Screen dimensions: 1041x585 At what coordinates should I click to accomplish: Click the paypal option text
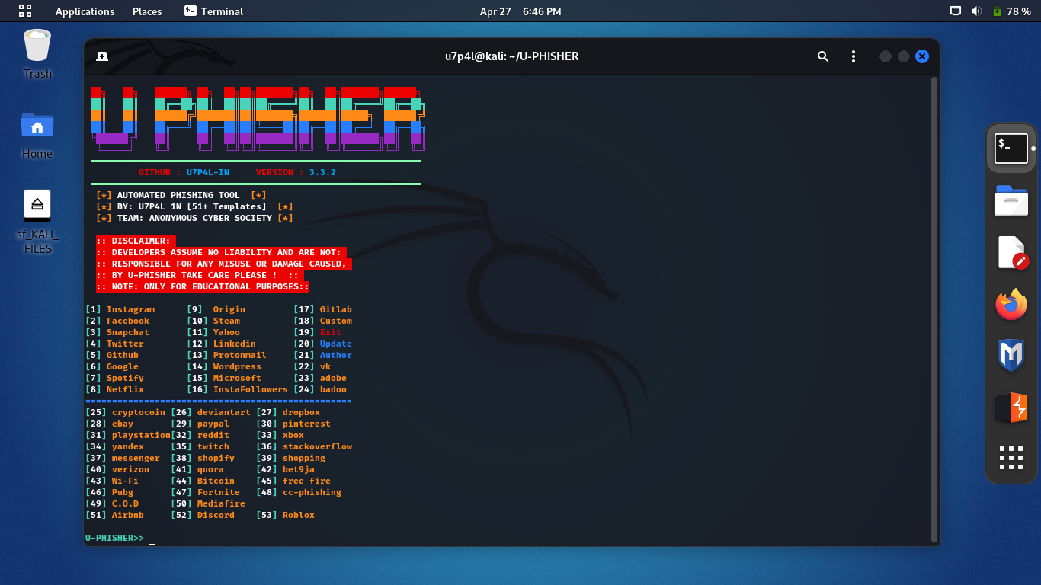click(213, 424)
